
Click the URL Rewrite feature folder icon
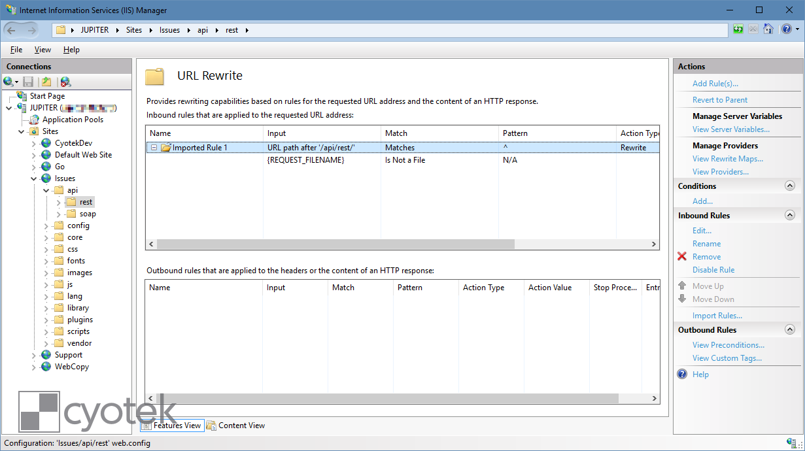pos(155,76)
